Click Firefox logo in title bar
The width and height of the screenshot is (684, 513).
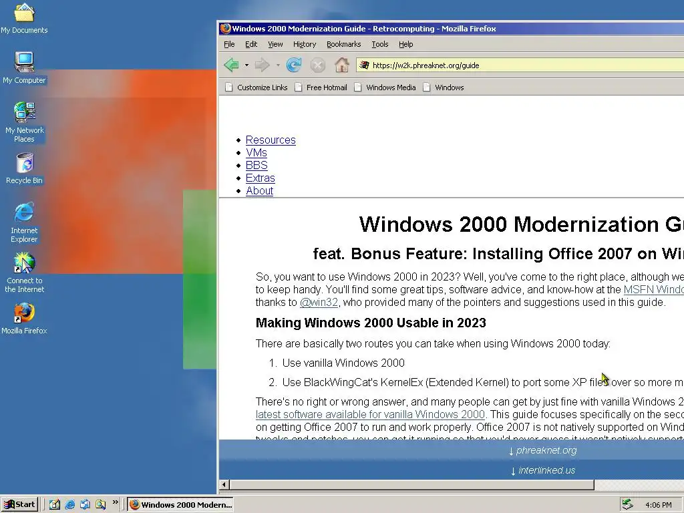tap(226, 28)
